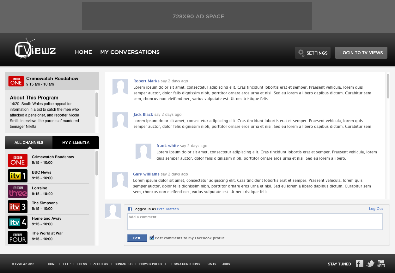Select the BBC Three channel logo
This screenshot has height=273, width=395.
pos(18,191)
